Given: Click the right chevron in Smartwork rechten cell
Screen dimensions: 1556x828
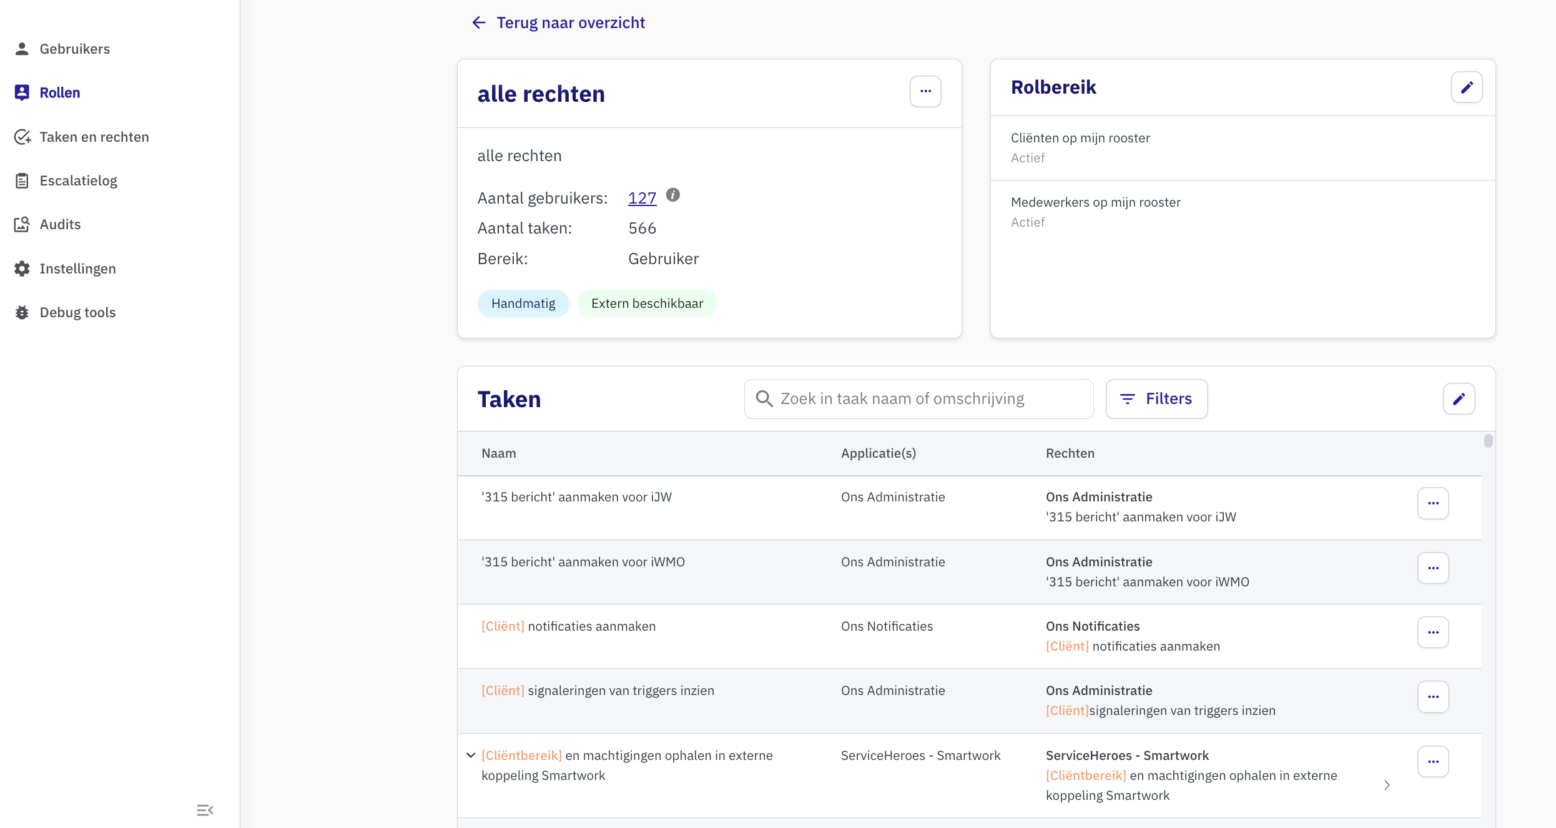Looking at the screenshot, I should click(1387, 786).
